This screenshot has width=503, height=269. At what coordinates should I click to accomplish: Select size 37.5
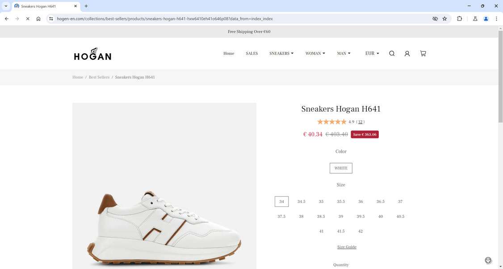[281, 216]
